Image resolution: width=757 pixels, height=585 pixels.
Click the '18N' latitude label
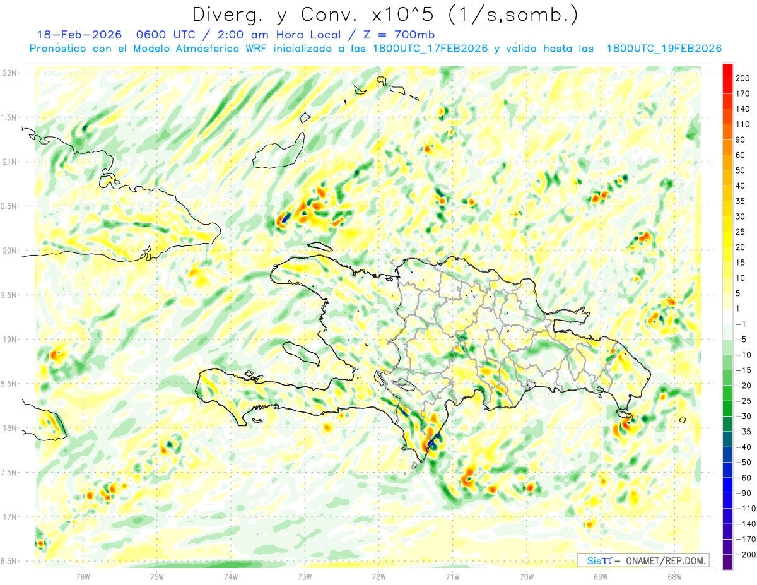click(9, 428)
